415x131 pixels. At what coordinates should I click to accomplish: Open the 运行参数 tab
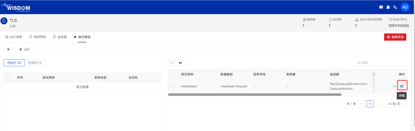[13, 37]
